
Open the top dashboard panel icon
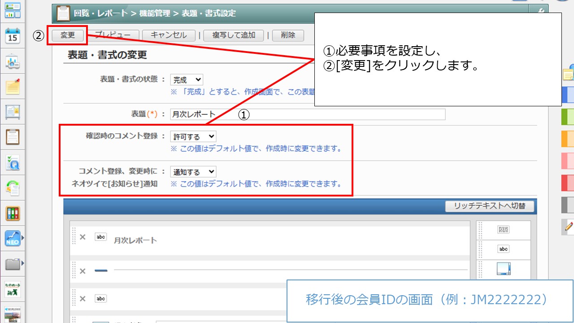pos(13,10)
